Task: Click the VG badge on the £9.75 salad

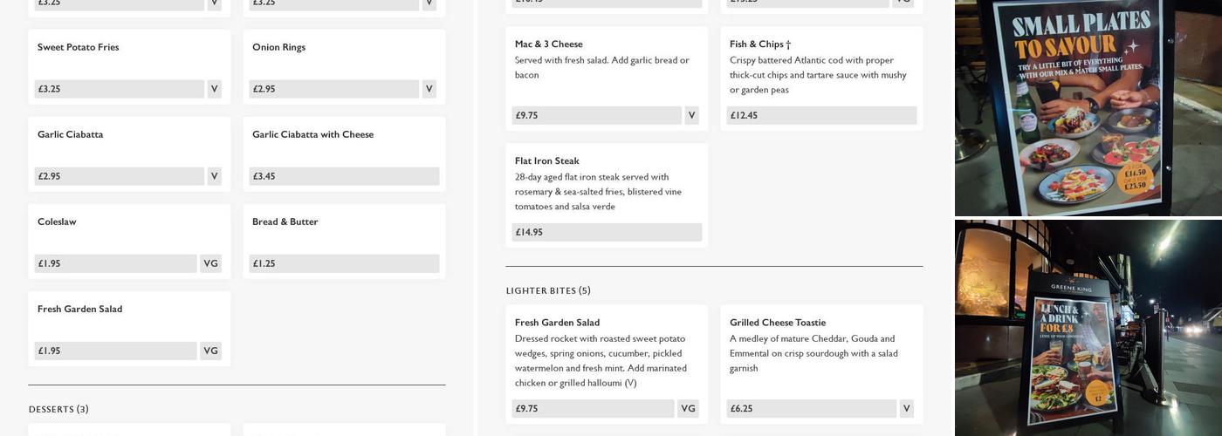Action: (688, 408)
